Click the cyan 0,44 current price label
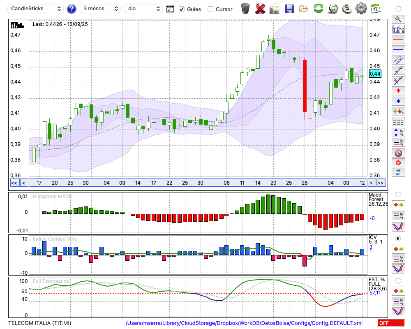The image size is (411, 329). tap(375, 74)
